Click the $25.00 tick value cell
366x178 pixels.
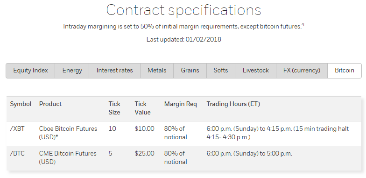click(x=145, y=153)
